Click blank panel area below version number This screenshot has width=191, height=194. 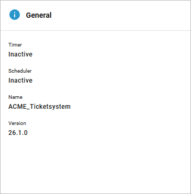95,164
